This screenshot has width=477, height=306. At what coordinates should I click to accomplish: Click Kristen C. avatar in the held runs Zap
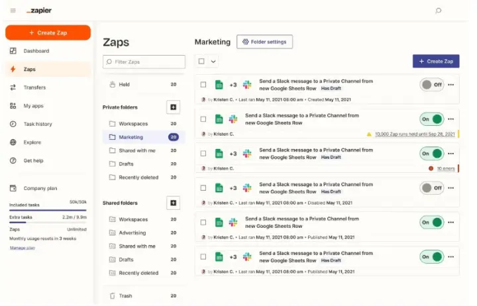[x=203, y=134]
